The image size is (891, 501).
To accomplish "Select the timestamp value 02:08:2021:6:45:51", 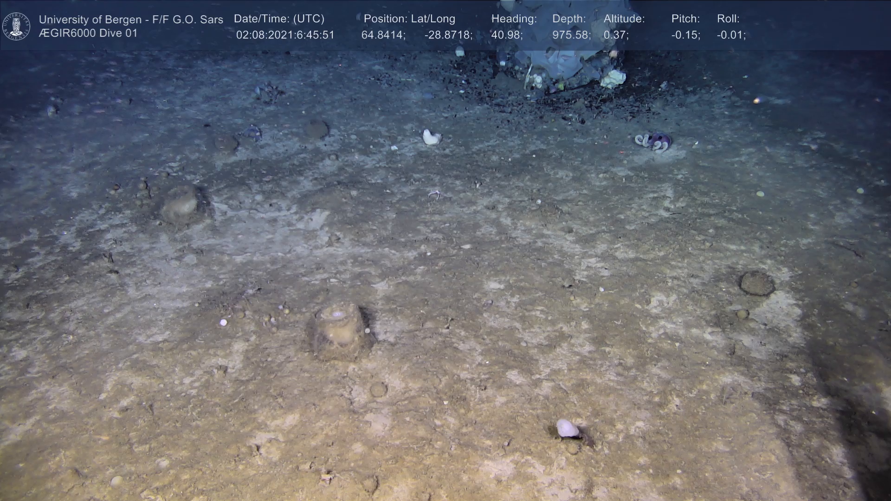I will tap(285, 35).
